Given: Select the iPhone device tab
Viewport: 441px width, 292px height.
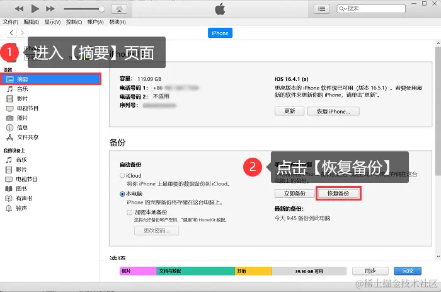Looking at the screenshot, I should pos(220,33).
